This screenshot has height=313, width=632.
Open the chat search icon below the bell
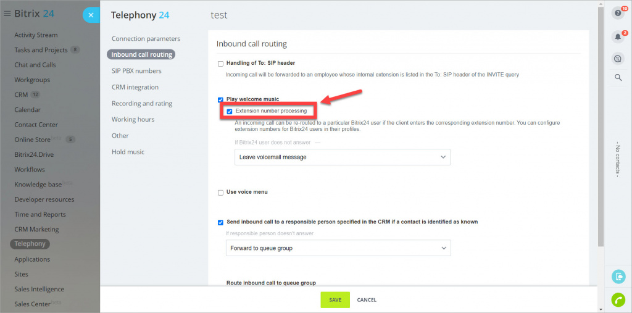pos(617,59)
